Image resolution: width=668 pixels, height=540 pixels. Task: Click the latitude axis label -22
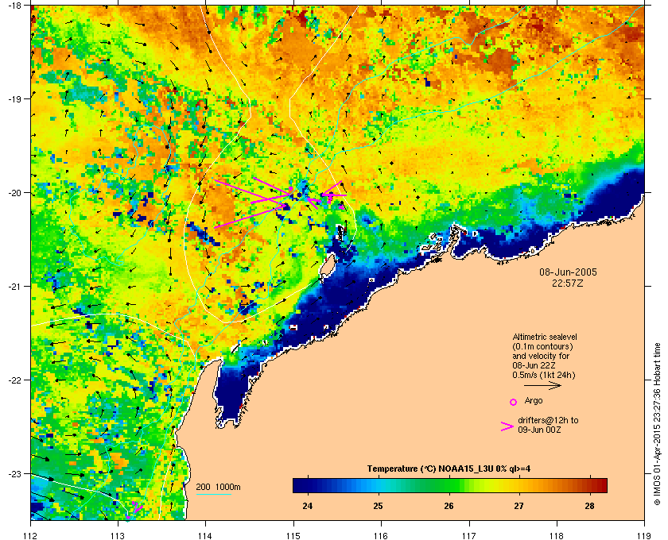14,380
